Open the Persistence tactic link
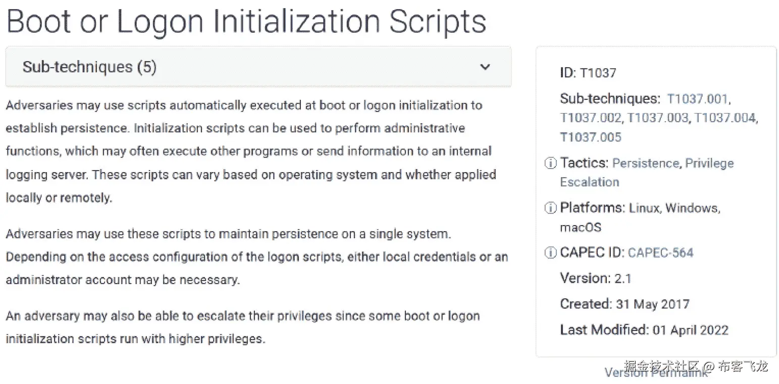Image resolution: width=779 pixels, height=384 pixels. click(645, 163)
